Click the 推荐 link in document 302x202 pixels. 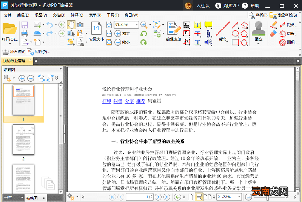click(140, 101)
